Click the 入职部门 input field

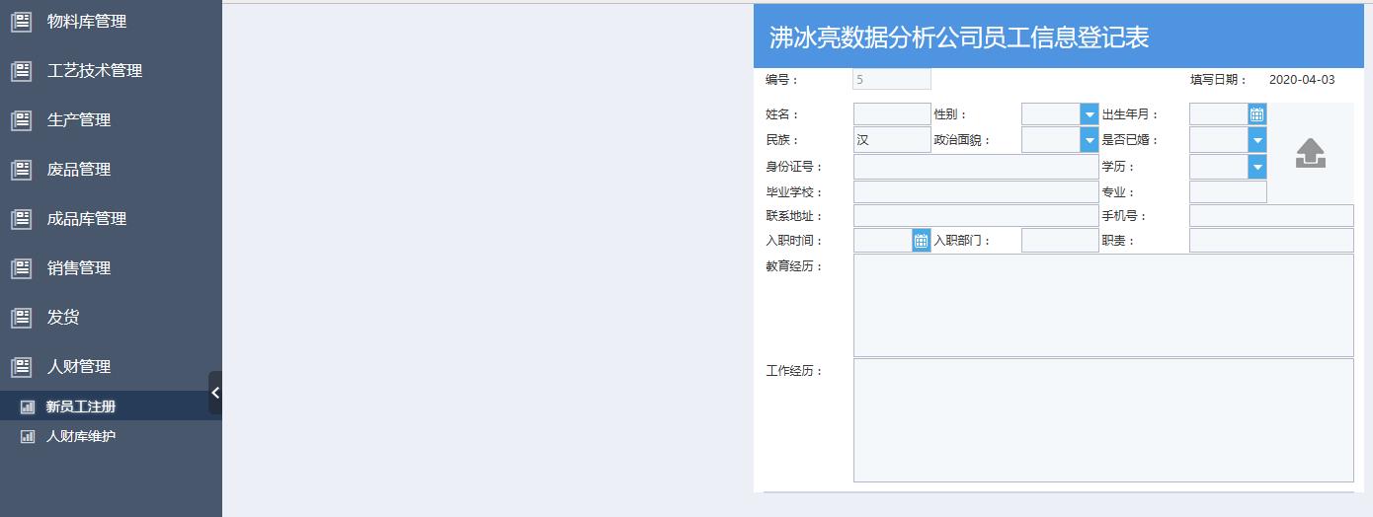(1060, 240)
